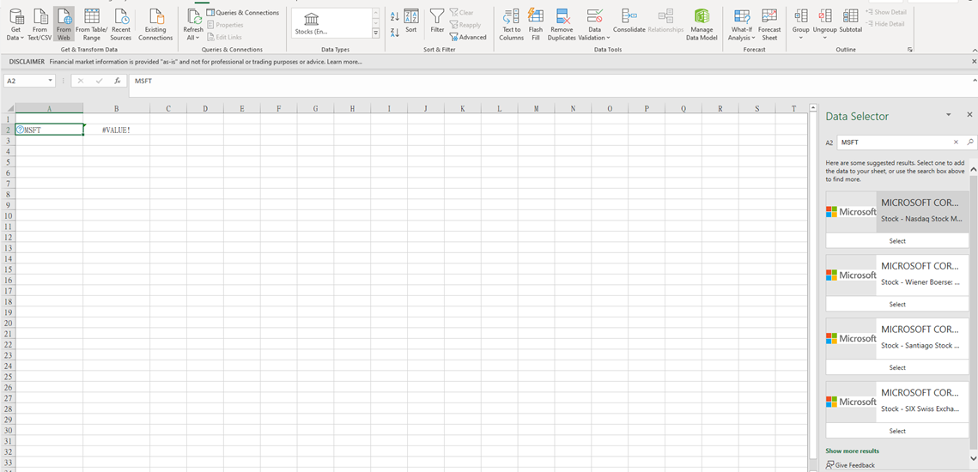Select the Wiener Boerse Microsoft result

click(897, 305)
